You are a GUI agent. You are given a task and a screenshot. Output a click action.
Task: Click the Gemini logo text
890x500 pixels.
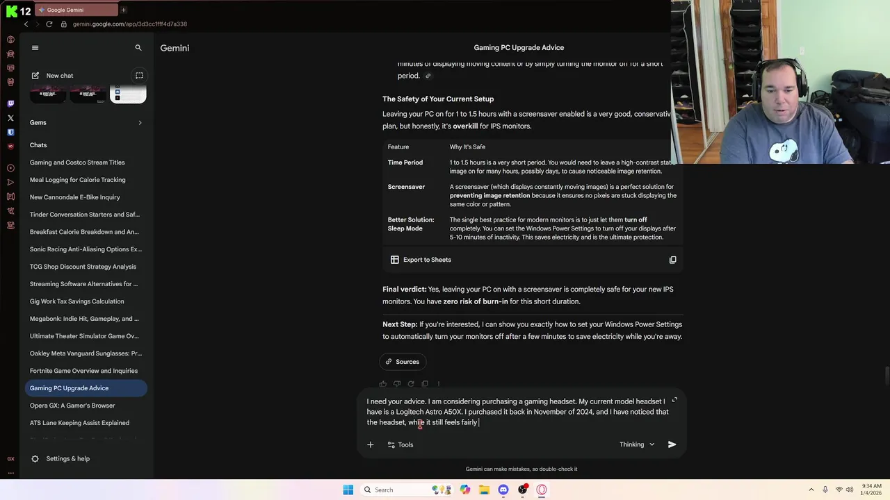pos(175,48)
